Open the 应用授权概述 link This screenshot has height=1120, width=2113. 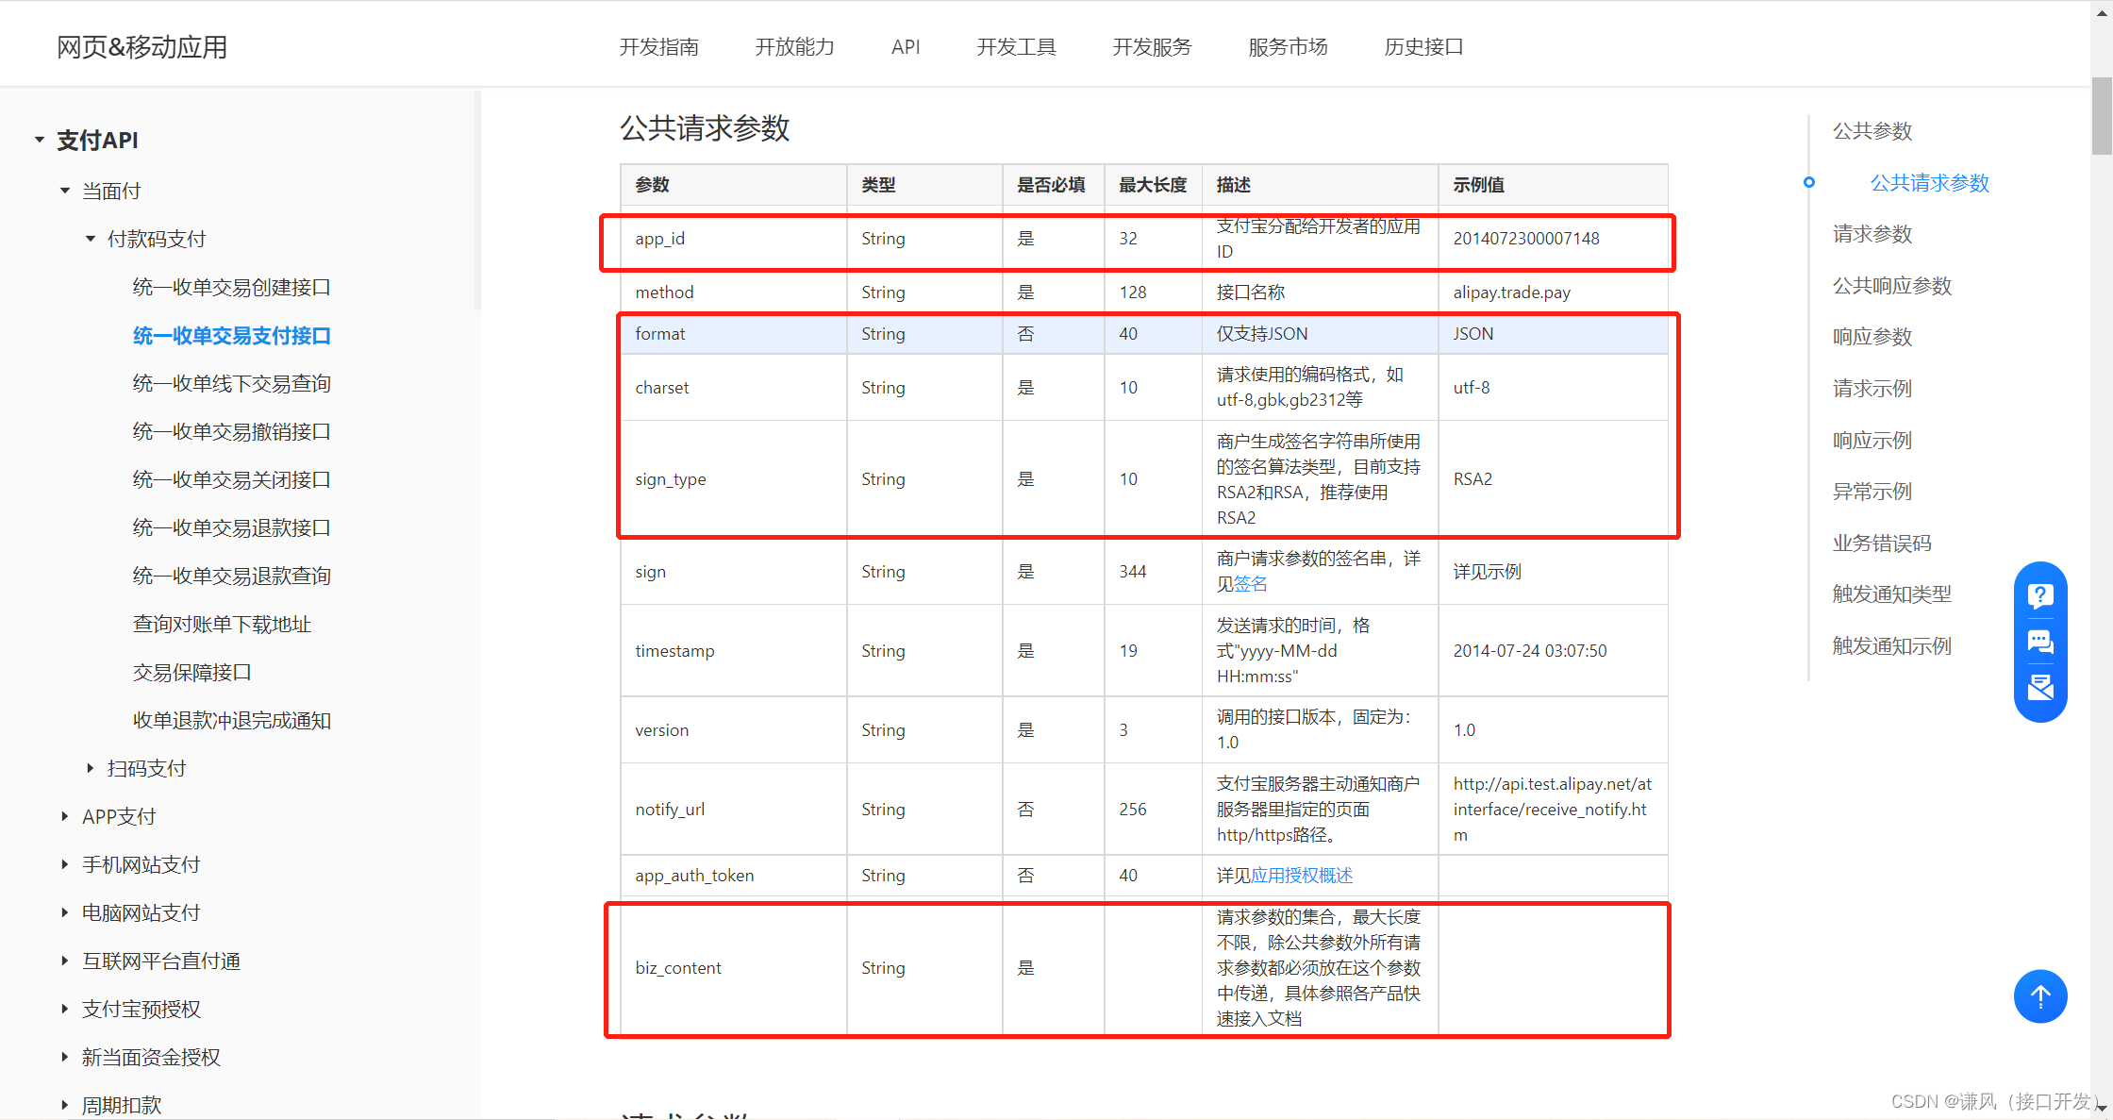pyautogui.click(x=1301, y=876)
